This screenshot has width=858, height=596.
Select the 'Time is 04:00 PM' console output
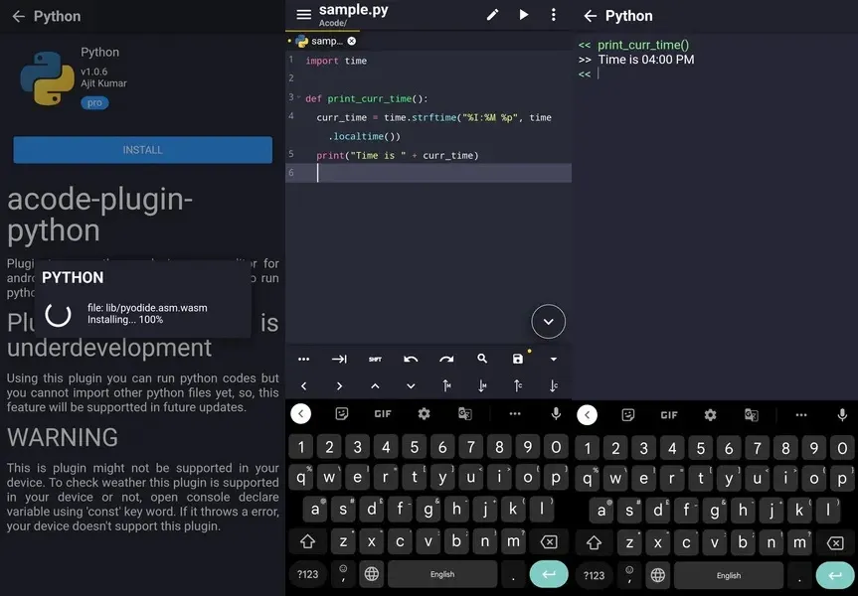pyautogui.click(x=645, y=60)
